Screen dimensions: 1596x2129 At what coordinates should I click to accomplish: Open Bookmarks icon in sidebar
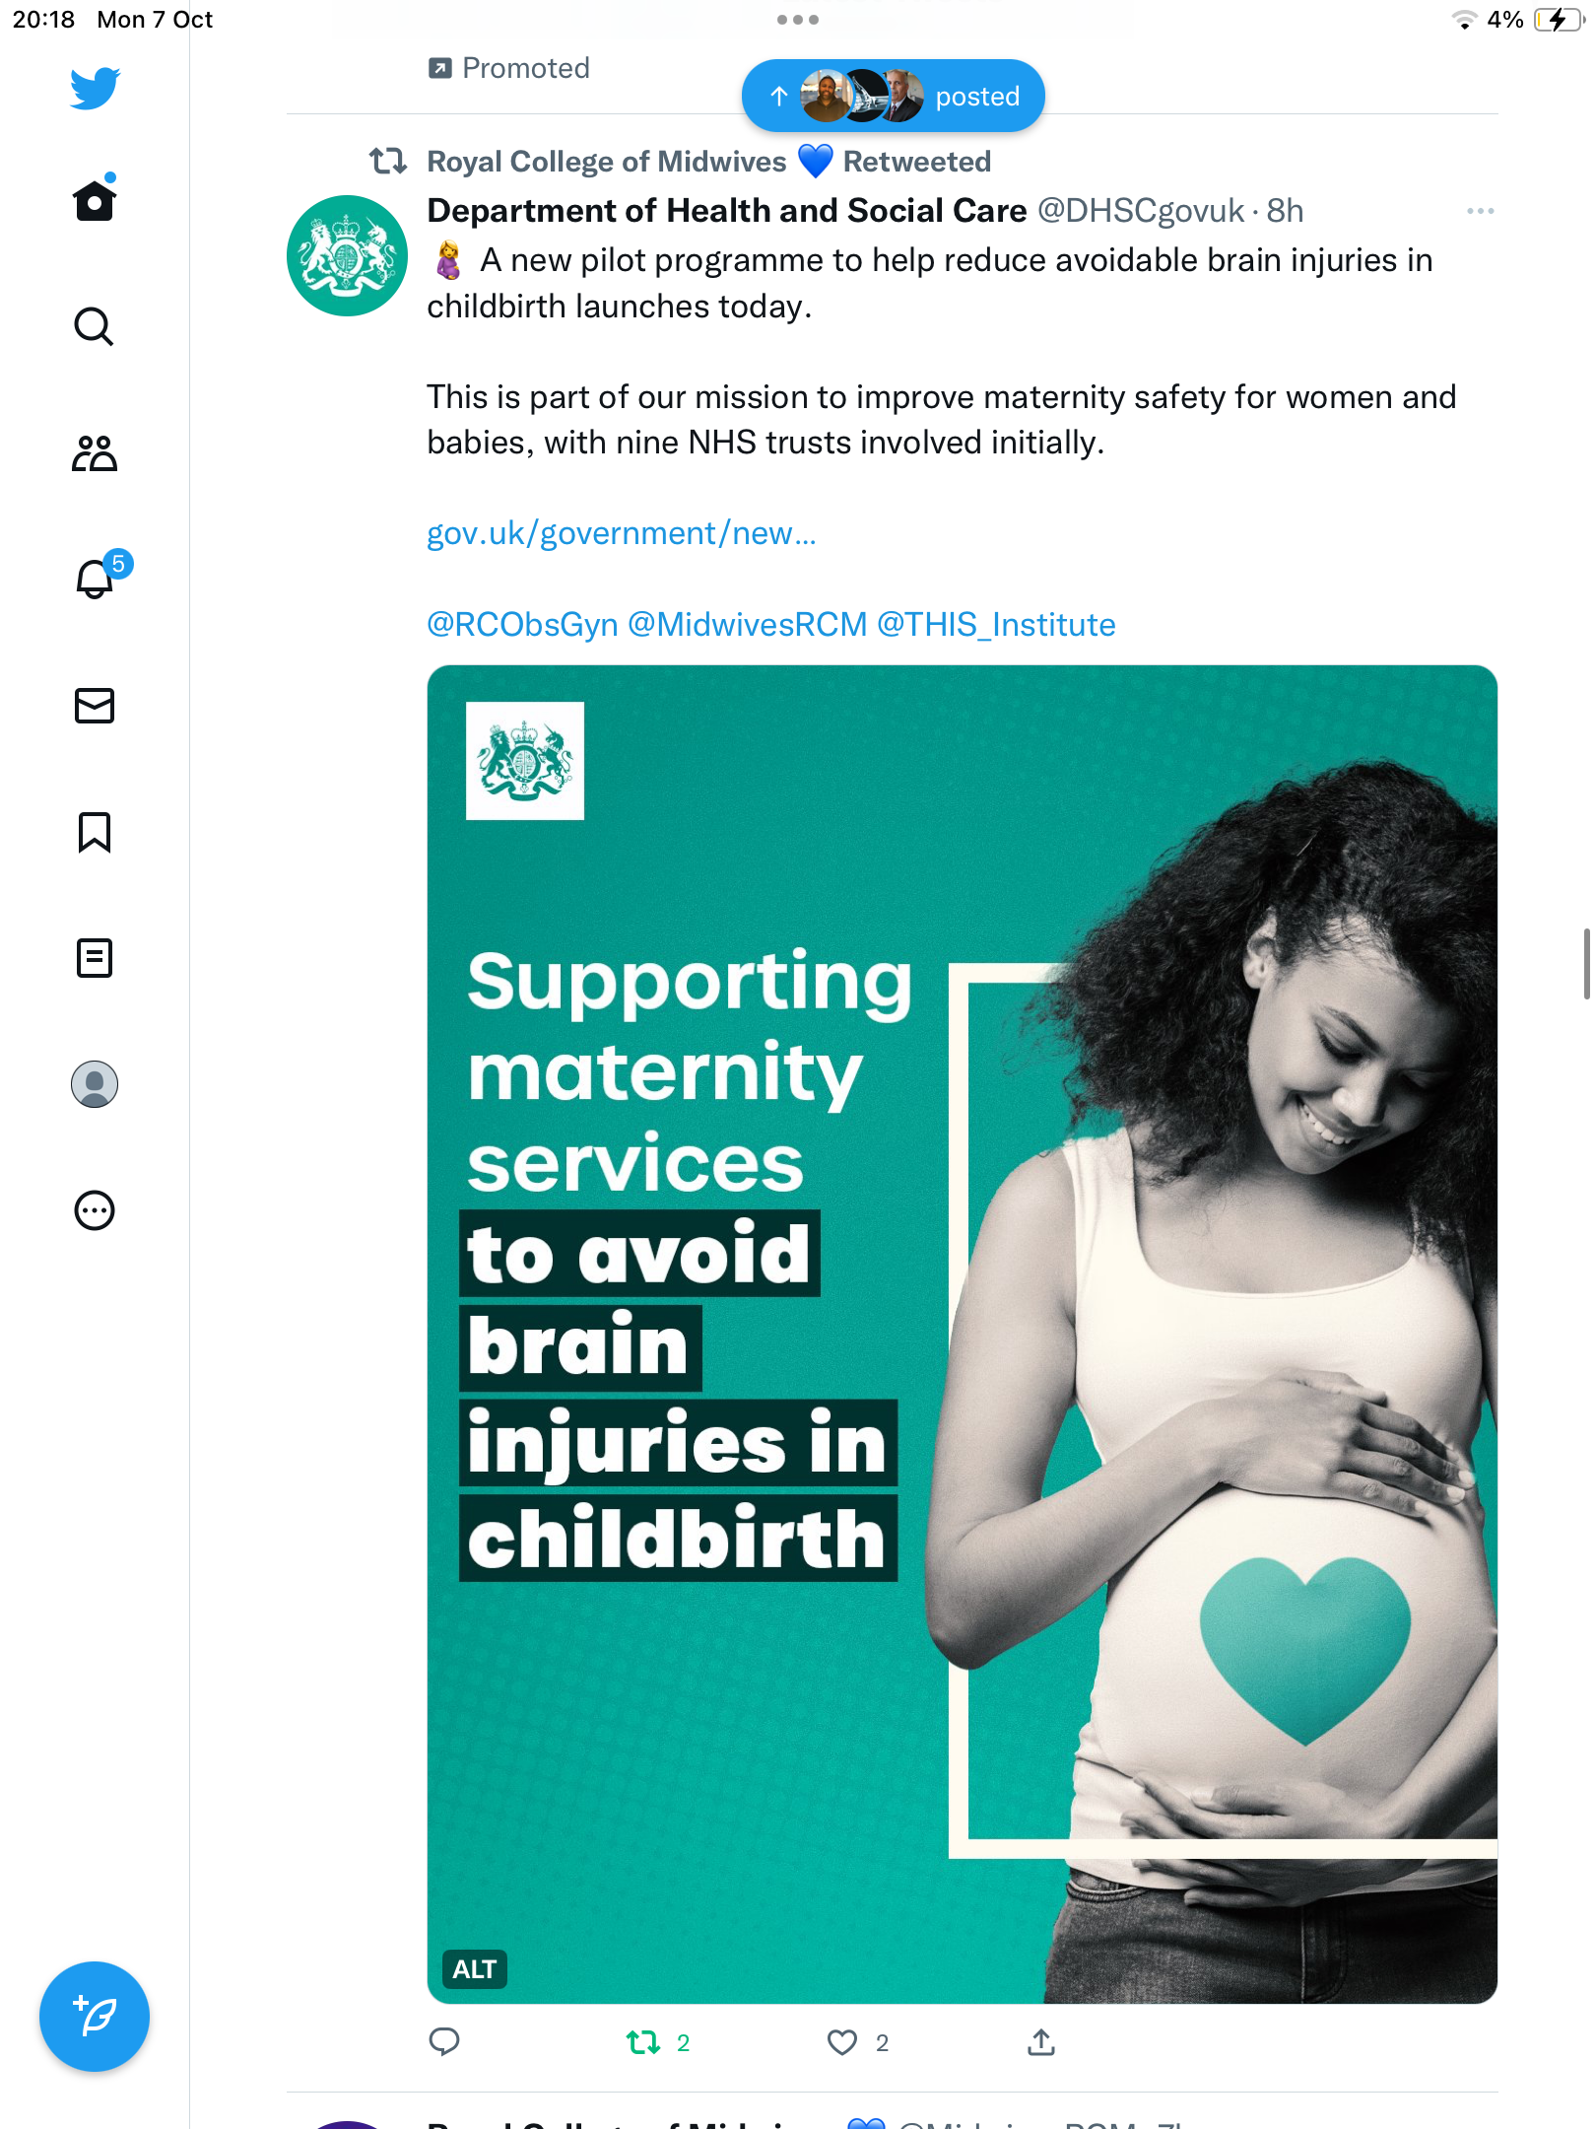tap(95, 832)
